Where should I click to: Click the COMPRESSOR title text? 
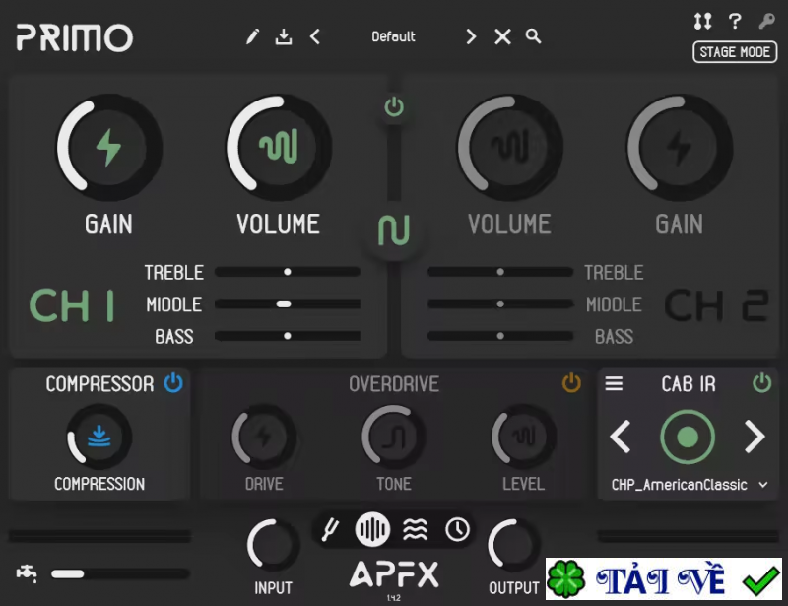(99, 384)
